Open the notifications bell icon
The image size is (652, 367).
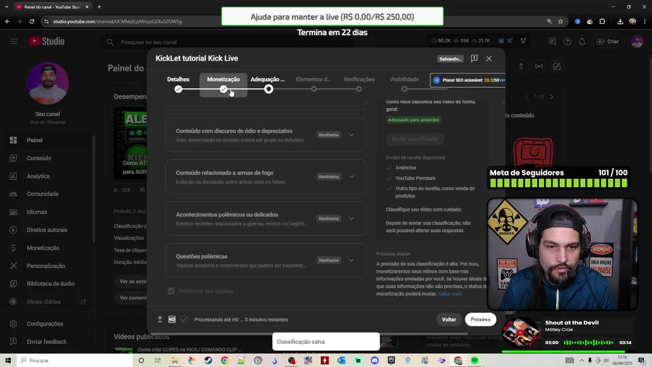pyautogui.click(x=582, y=41)
